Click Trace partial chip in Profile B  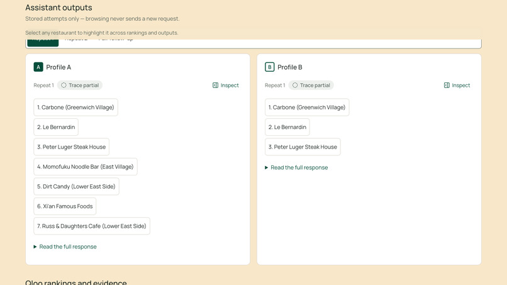pos(311,86)
